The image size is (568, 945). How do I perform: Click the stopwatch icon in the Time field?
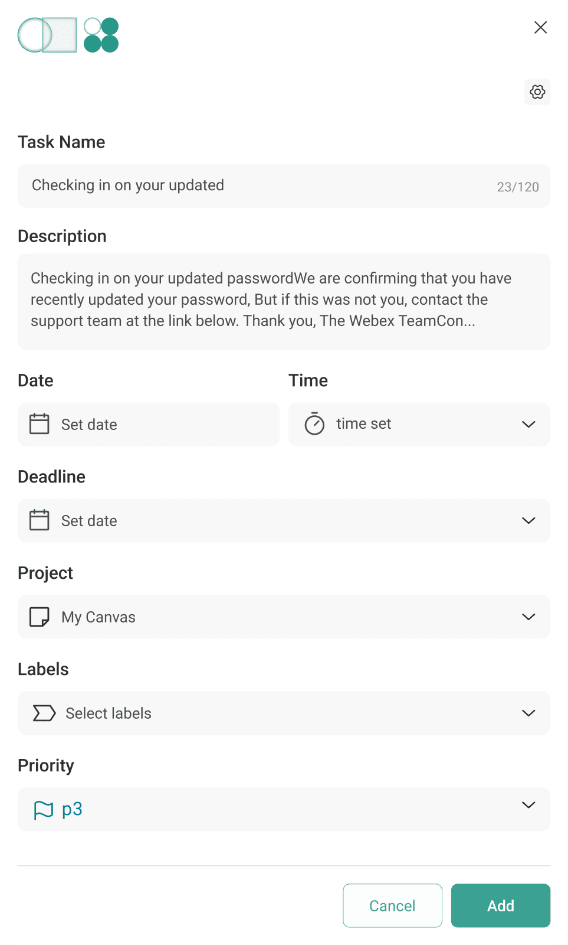314,424
